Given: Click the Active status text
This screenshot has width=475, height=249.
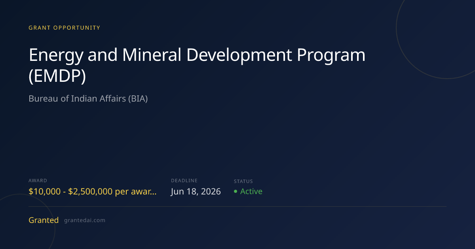Looking at the screenshot, I should (x=251, y=191).
